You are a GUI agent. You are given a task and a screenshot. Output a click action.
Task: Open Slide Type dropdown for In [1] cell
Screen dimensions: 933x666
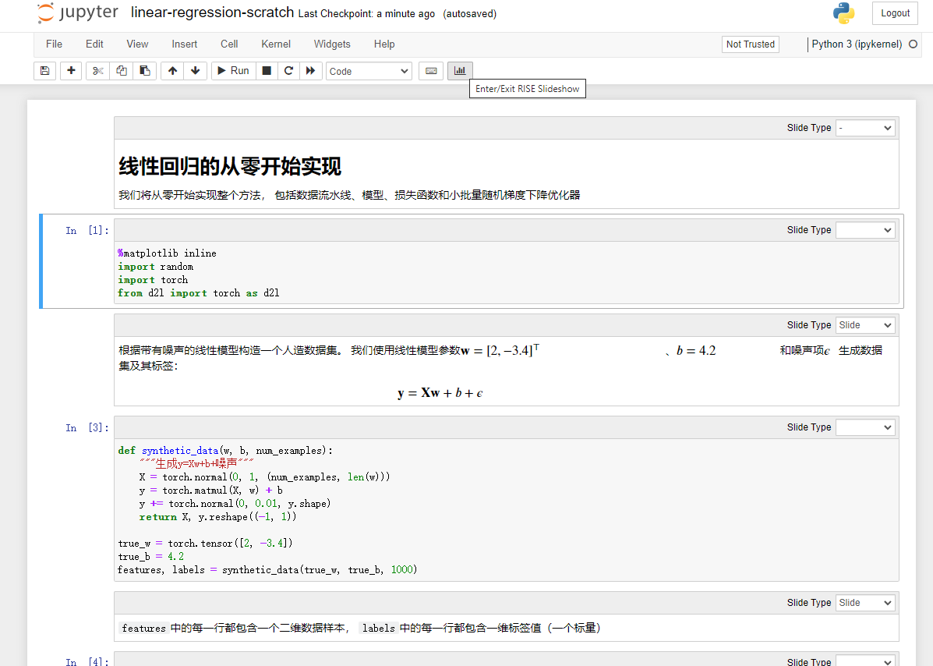(x=865, y=230)
